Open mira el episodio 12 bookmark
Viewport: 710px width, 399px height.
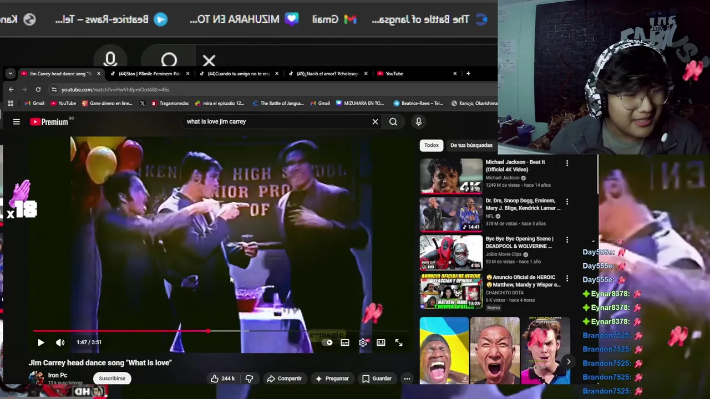click(219, 103)
